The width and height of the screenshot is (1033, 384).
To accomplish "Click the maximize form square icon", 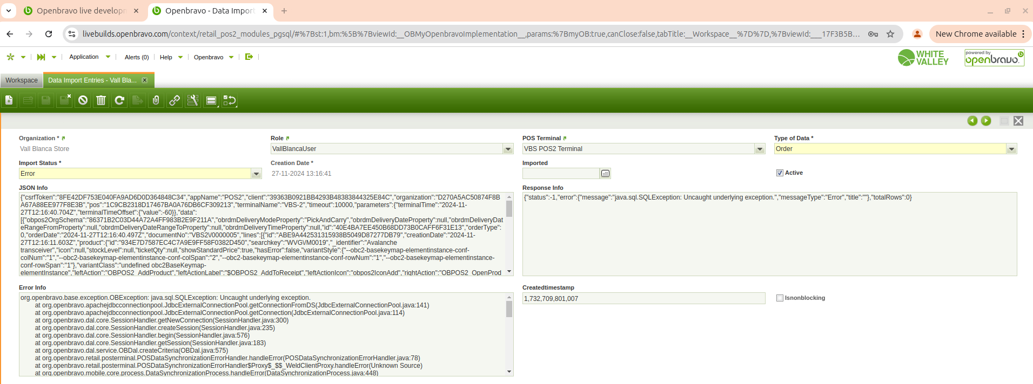I will 1004,121.
